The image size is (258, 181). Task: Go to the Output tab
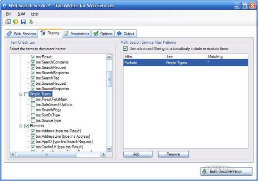pos(126,34)
